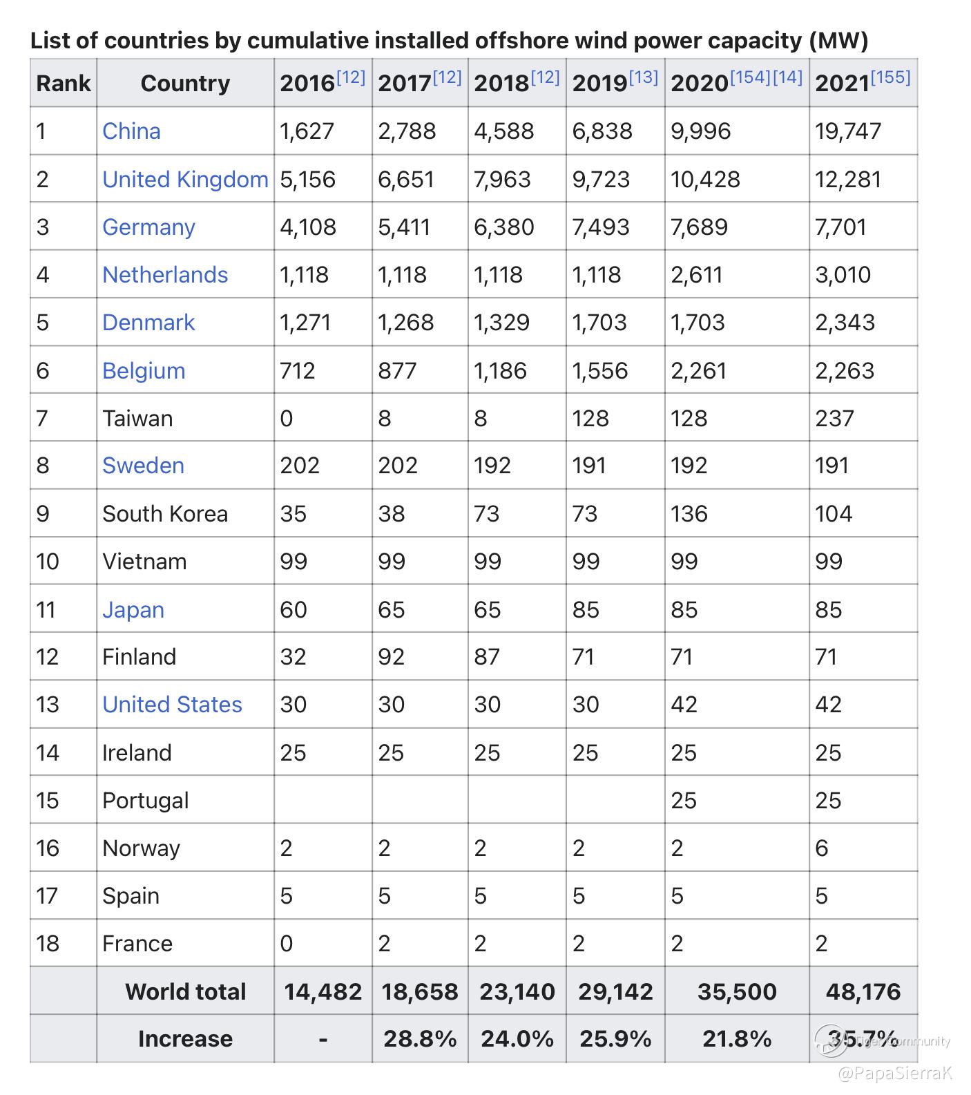Viewport: 971px width, 1095px height.
Task: Click the 2017 world total 18,658
Action: 420,992
